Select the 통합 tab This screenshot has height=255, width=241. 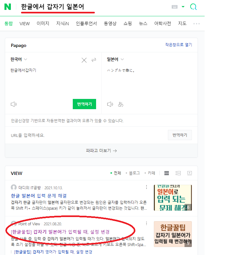(8, 23)
